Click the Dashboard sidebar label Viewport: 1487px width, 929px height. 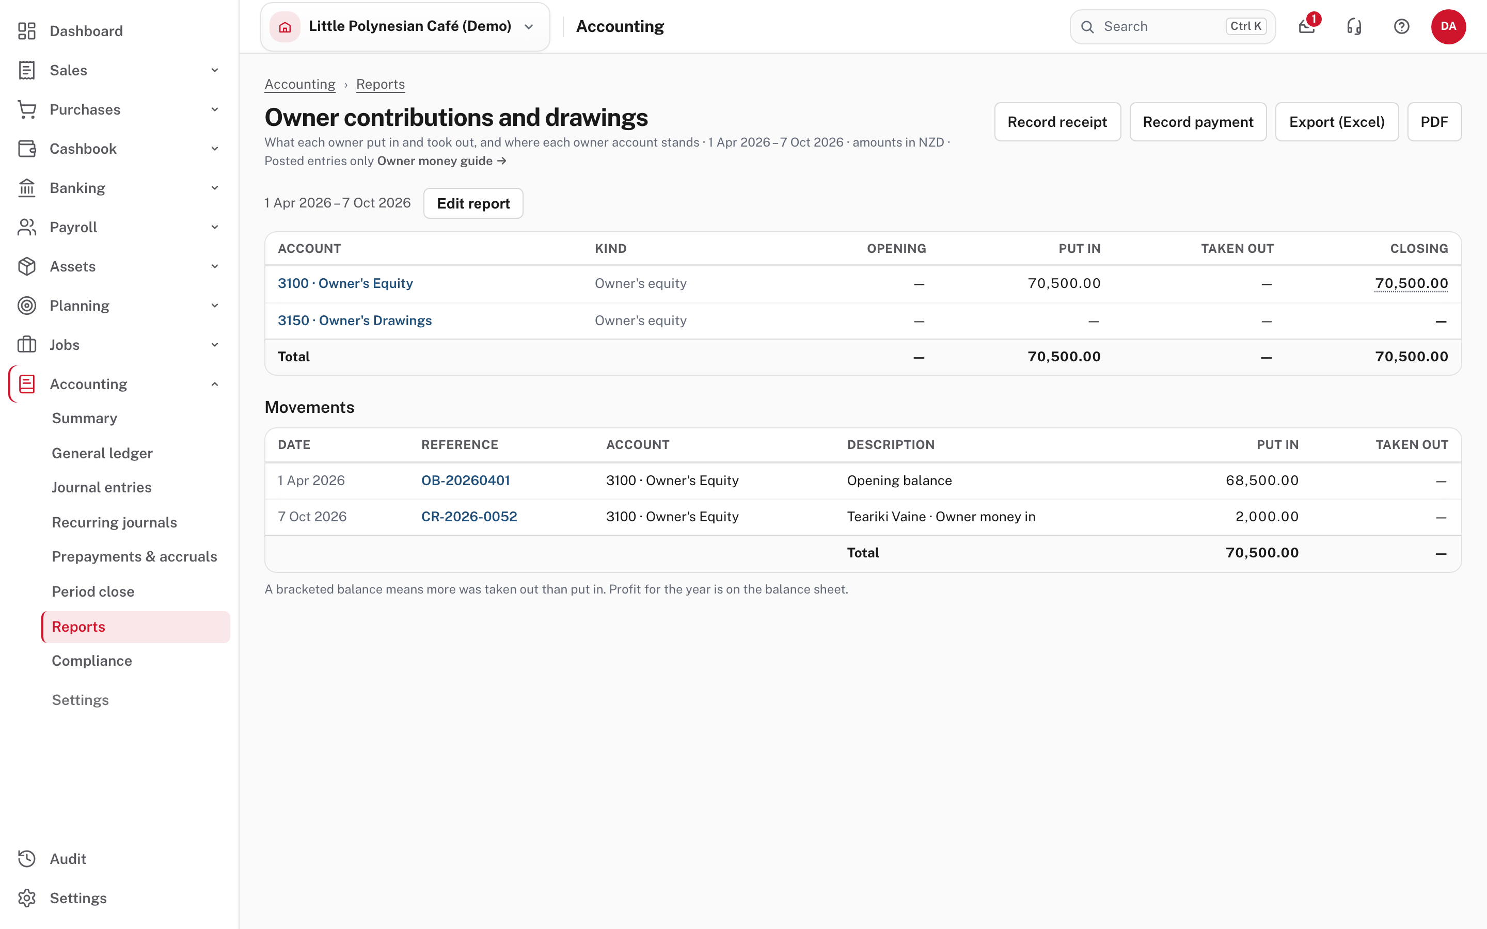tap(86, 31)
